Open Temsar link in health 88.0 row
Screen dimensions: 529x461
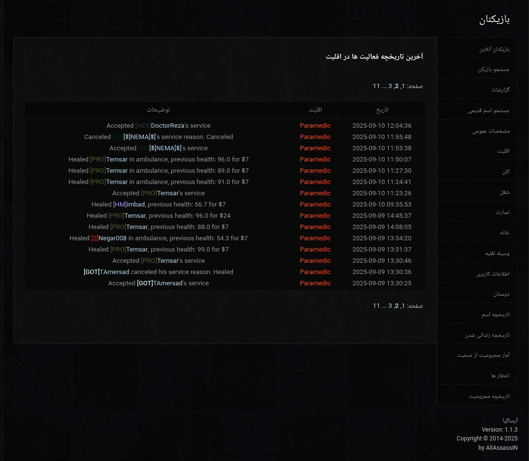[137, 227]
